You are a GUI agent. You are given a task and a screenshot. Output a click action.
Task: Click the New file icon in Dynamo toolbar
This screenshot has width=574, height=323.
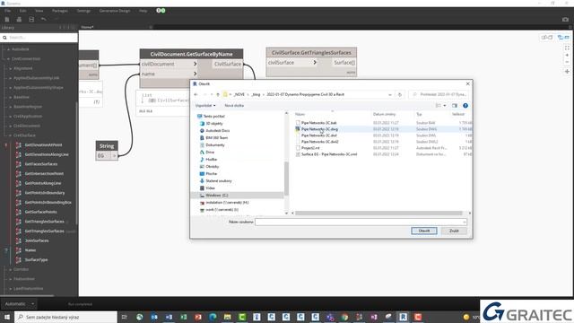[7, 19]
